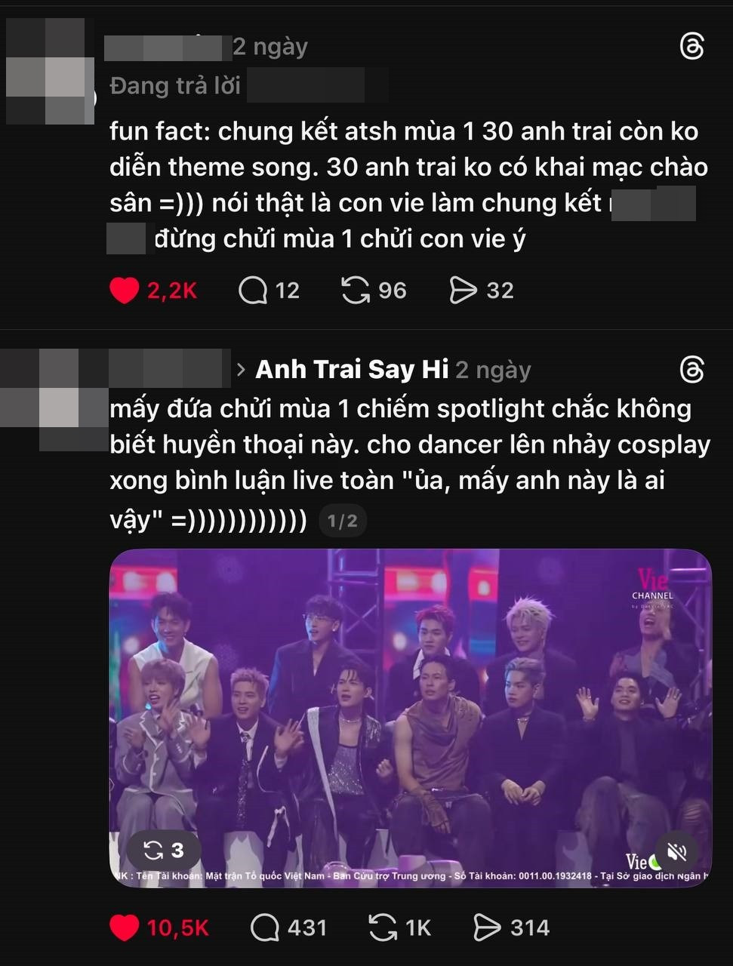Open blurred profile avatar of first post
Screen dimensions: 733x966
[47, 72]
